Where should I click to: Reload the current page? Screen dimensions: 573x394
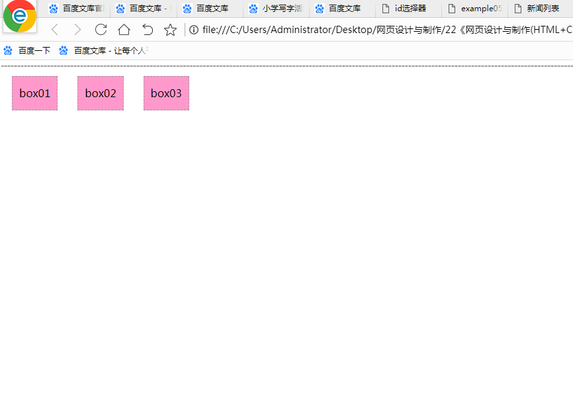click(101, 30)
